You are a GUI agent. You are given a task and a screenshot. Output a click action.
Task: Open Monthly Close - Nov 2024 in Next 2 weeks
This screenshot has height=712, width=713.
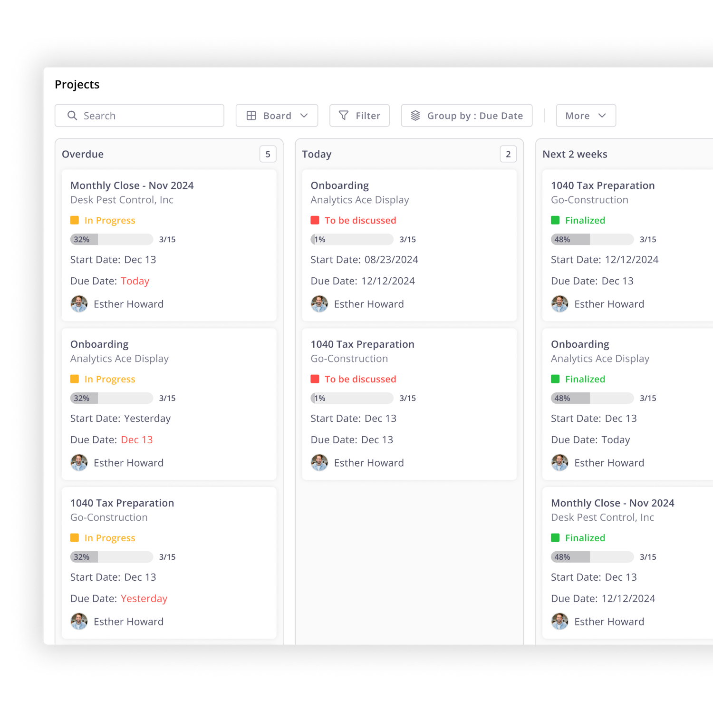(x=613, y=503)
